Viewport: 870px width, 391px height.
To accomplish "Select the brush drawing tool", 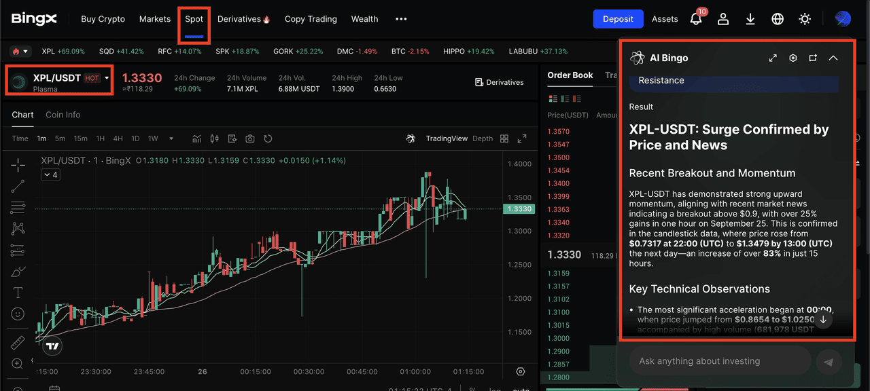I will click(x=18, y=272).
